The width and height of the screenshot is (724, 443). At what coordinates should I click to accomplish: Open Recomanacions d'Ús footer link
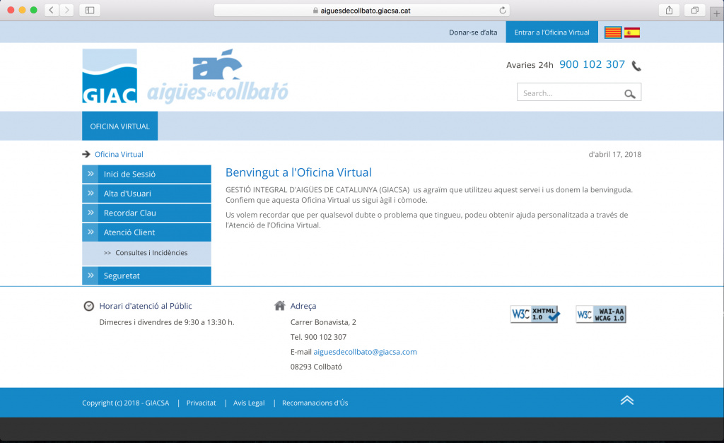click(315, 403)
